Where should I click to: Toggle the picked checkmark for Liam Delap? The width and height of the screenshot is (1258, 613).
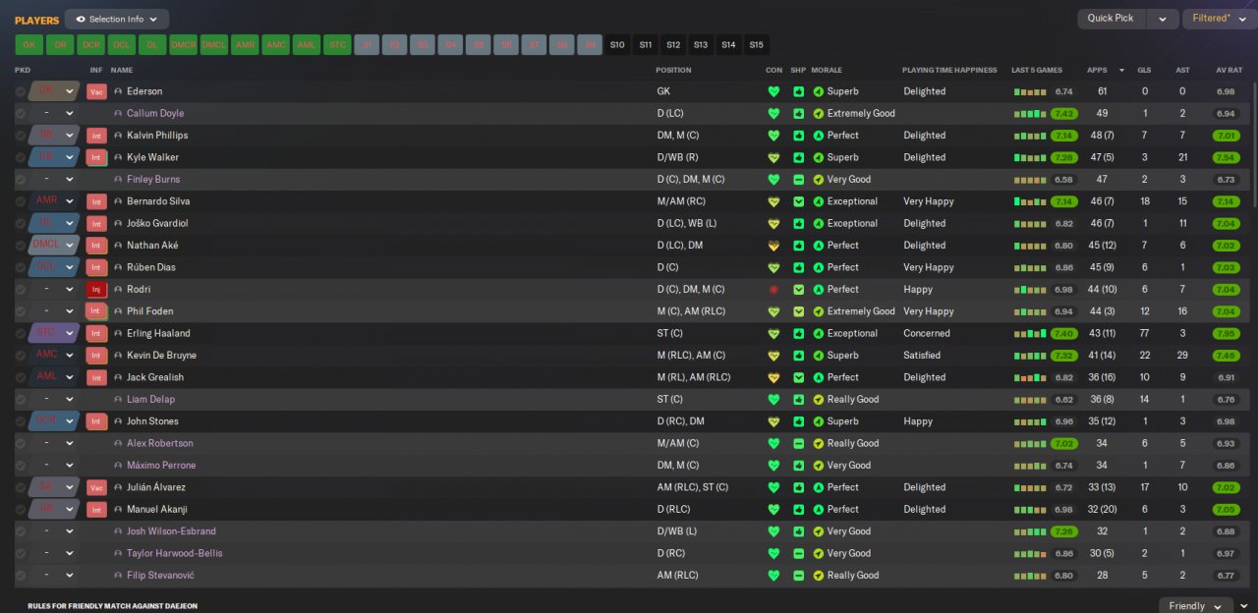pyautogui.click(x=21, y=400)
